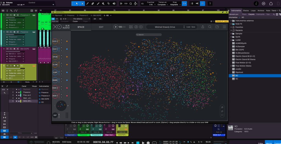Solo the CLAP channel
The width and height of the screenshot is (281, 144).
pyautogui.click(x=61, y=74)
